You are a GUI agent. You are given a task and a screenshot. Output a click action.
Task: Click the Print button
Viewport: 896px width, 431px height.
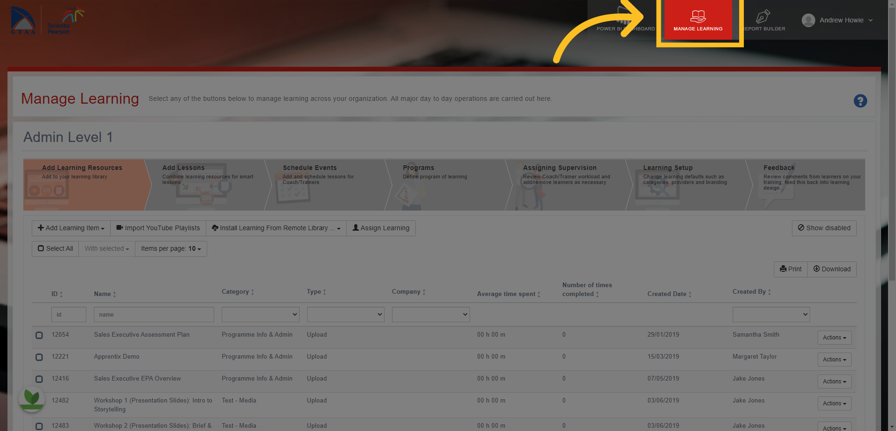point(791,269)
